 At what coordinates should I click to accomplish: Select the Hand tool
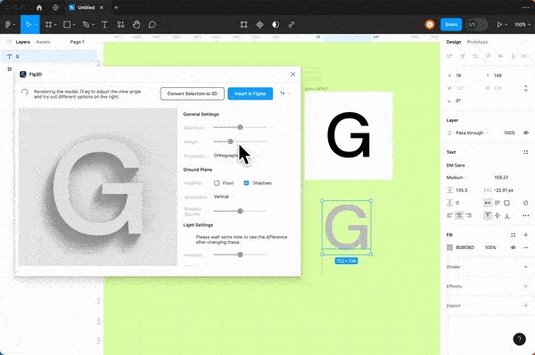point(136,25)
